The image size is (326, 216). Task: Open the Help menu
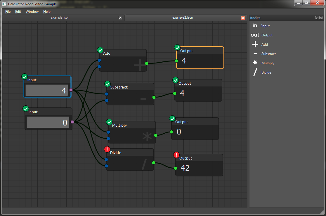pyautogui.click(x=47, y=12)
